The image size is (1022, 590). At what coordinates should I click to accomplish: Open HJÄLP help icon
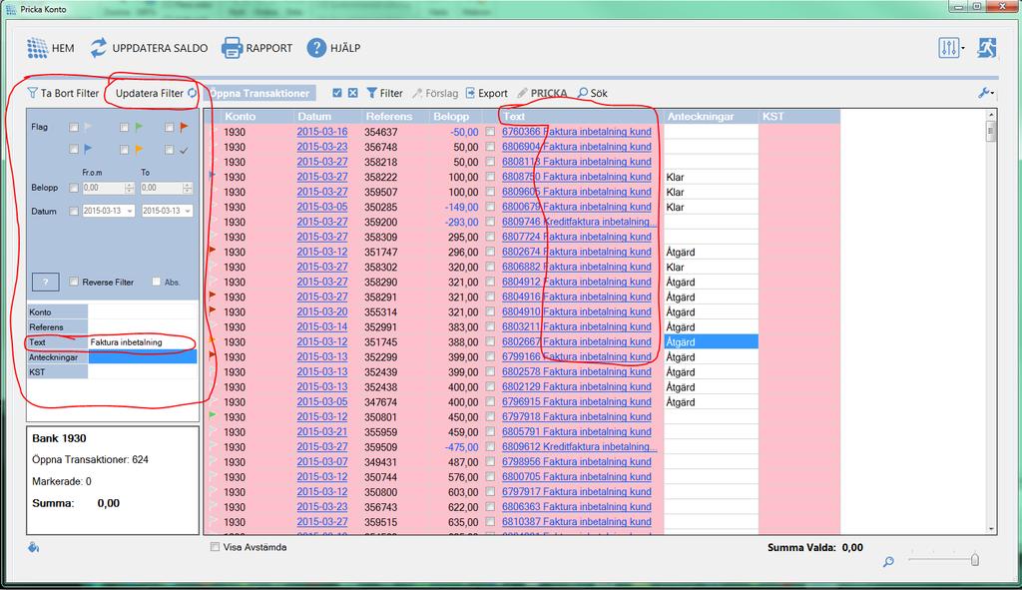click(x=316, y=48)
